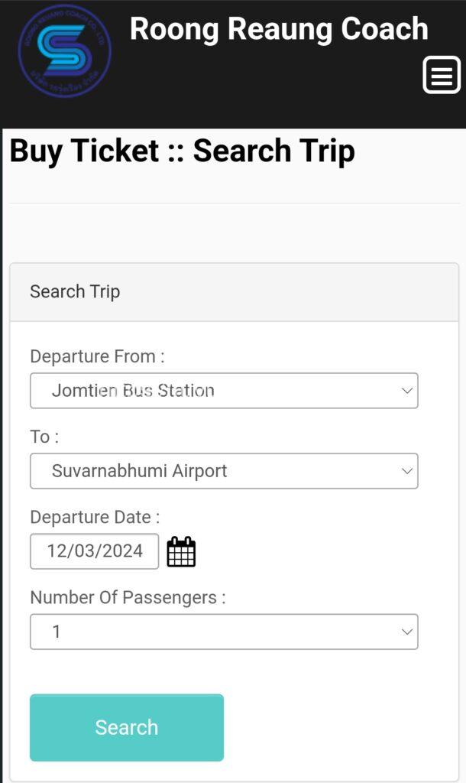466x783 pixels.
Task: Click the departure date field 12/03/2024
Action: (94, 551)
